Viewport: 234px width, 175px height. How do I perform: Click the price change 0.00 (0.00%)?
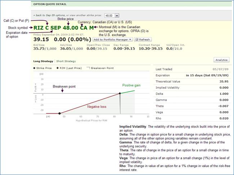pos(72,39)
